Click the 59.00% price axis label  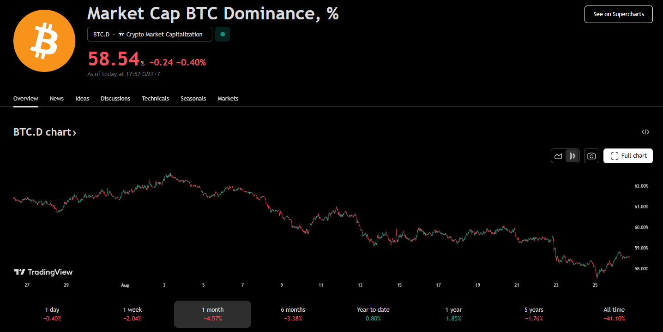(641, 248)
